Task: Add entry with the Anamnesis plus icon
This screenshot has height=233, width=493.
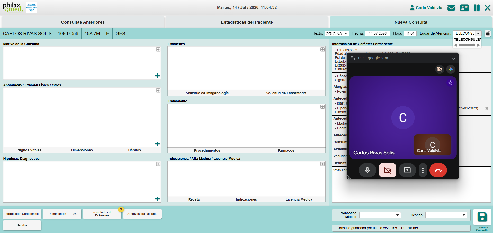Action: pyautogui.click(x=158, y=144)
